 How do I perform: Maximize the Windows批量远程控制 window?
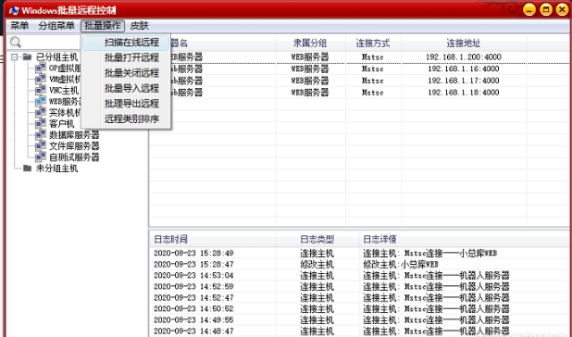546,9
